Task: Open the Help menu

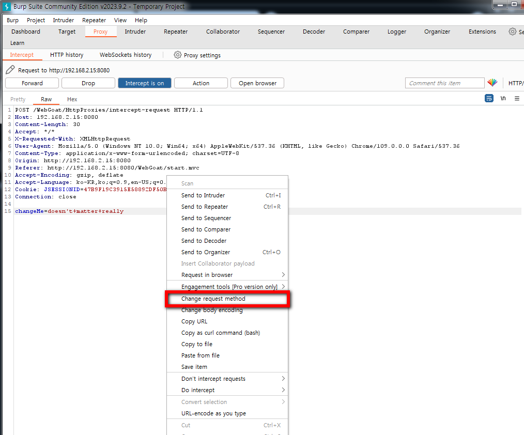Action: click(x=141, y=20)
